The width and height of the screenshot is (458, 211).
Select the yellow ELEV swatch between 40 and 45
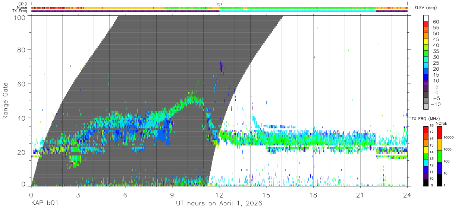coord(426,42)
